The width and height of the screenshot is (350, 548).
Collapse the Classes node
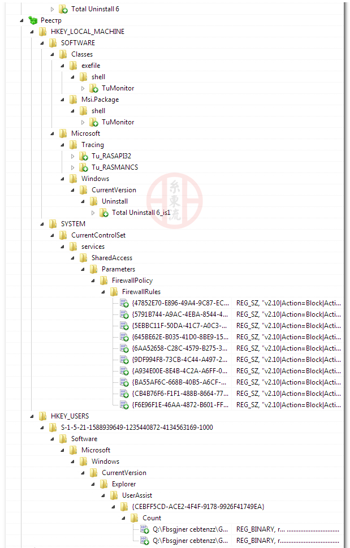pos(52,54)
